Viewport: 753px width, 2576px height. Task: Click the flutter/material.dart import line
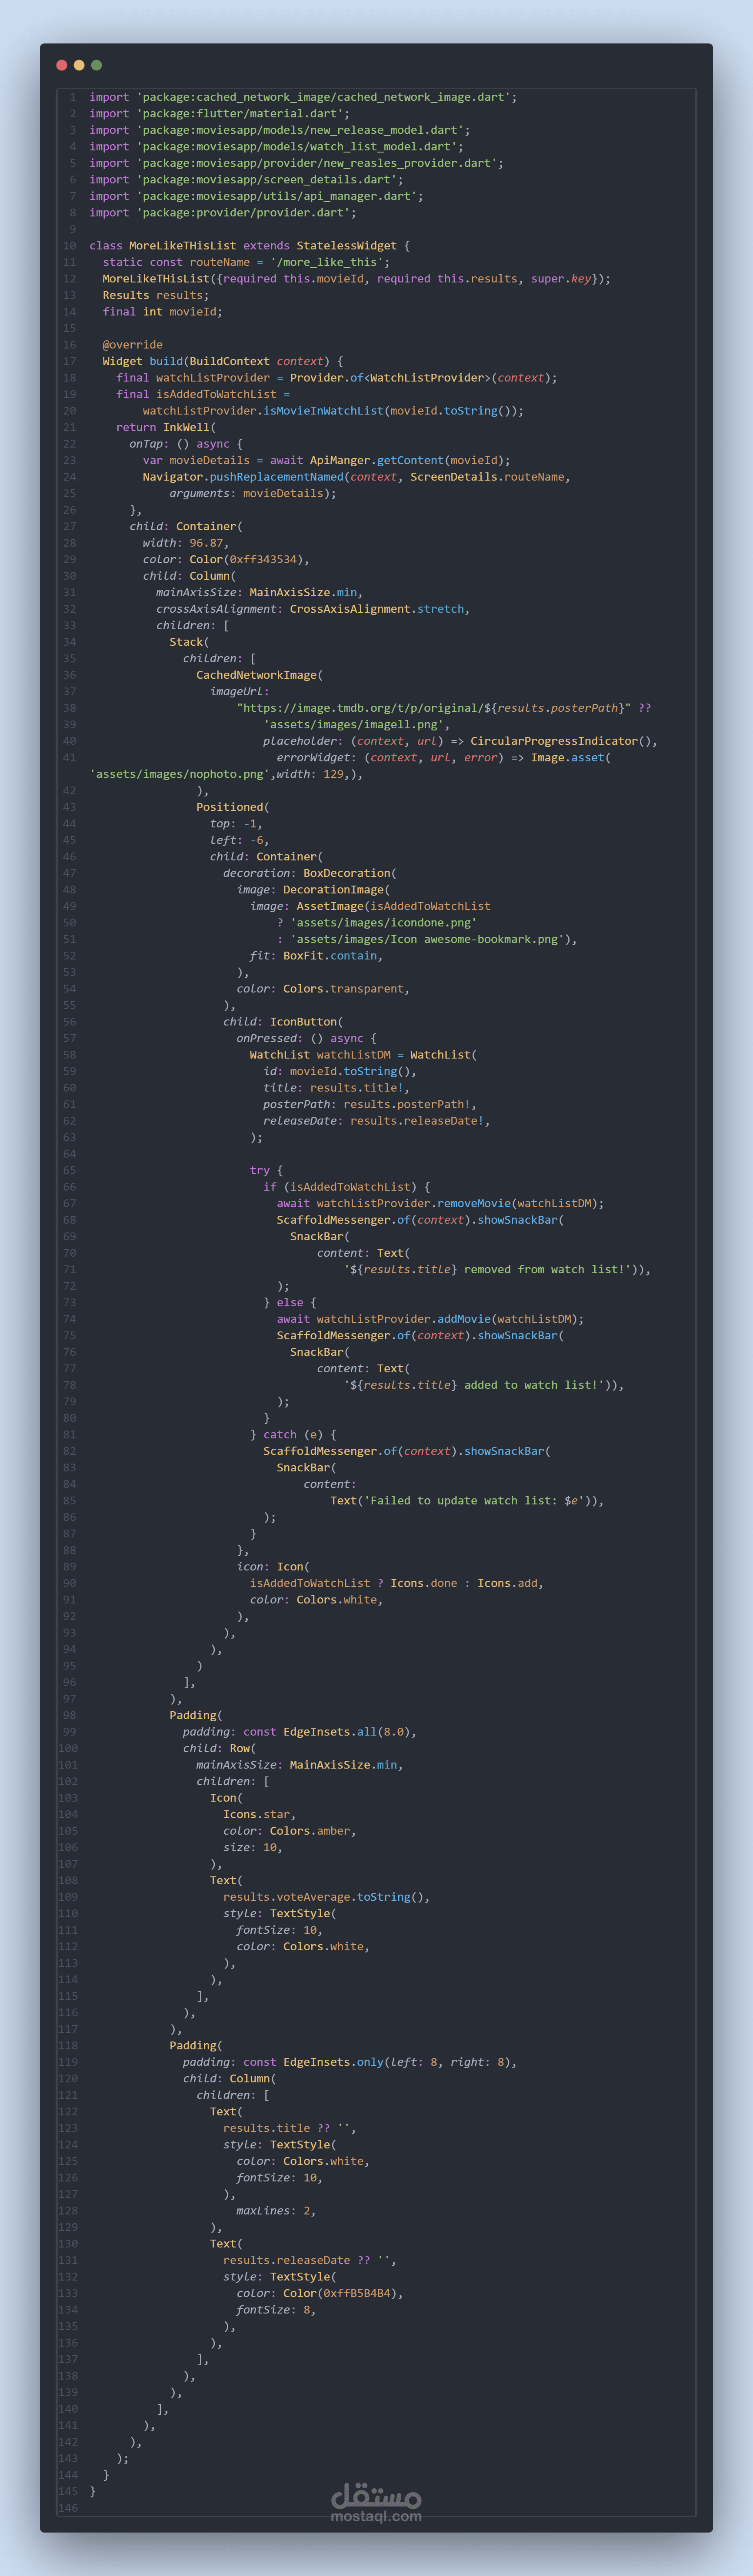(x=219, y=114)
